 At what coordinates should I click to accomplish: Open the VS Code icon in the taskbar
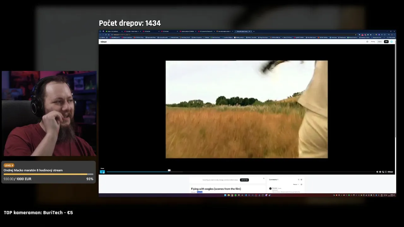point(246,195)
